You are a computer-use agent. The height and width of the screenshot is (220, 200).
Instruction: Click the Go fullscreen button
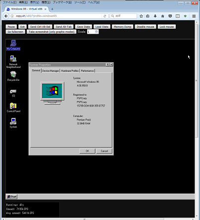point(15,32)
